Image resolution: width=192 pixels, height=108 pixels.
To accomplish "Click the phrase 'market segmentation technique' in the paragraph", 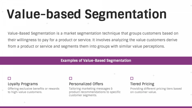I will coord(92,33).
